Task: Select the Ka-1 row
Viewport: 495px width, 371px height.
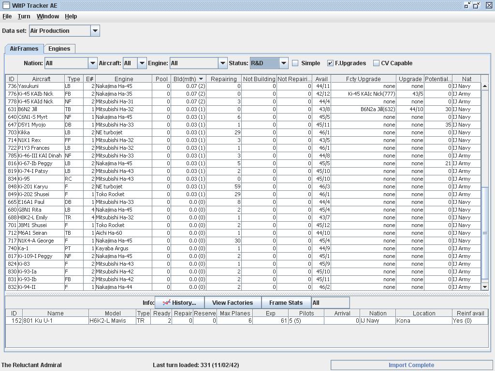Action: click(x=243, y=248)
